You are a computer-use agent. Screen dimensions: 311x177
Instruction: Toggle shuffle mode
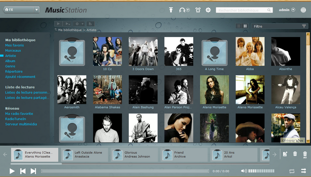click(304, 171)
